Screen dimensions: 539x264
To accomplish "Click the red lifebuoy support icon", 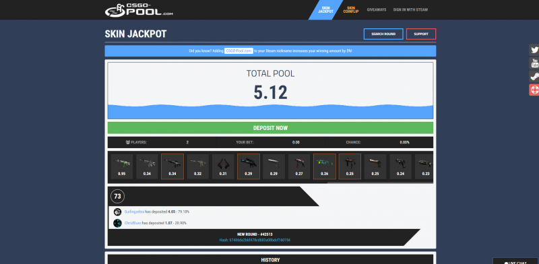I will coord(534,90).
